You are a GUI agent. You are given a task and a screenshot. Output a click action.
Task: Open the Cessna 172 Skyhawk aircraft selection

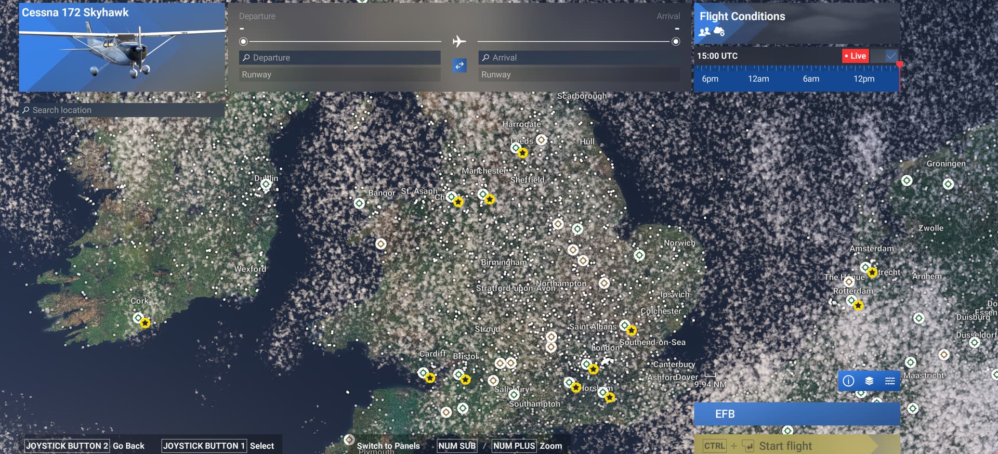pyautogui.click(x=122, y=48)
